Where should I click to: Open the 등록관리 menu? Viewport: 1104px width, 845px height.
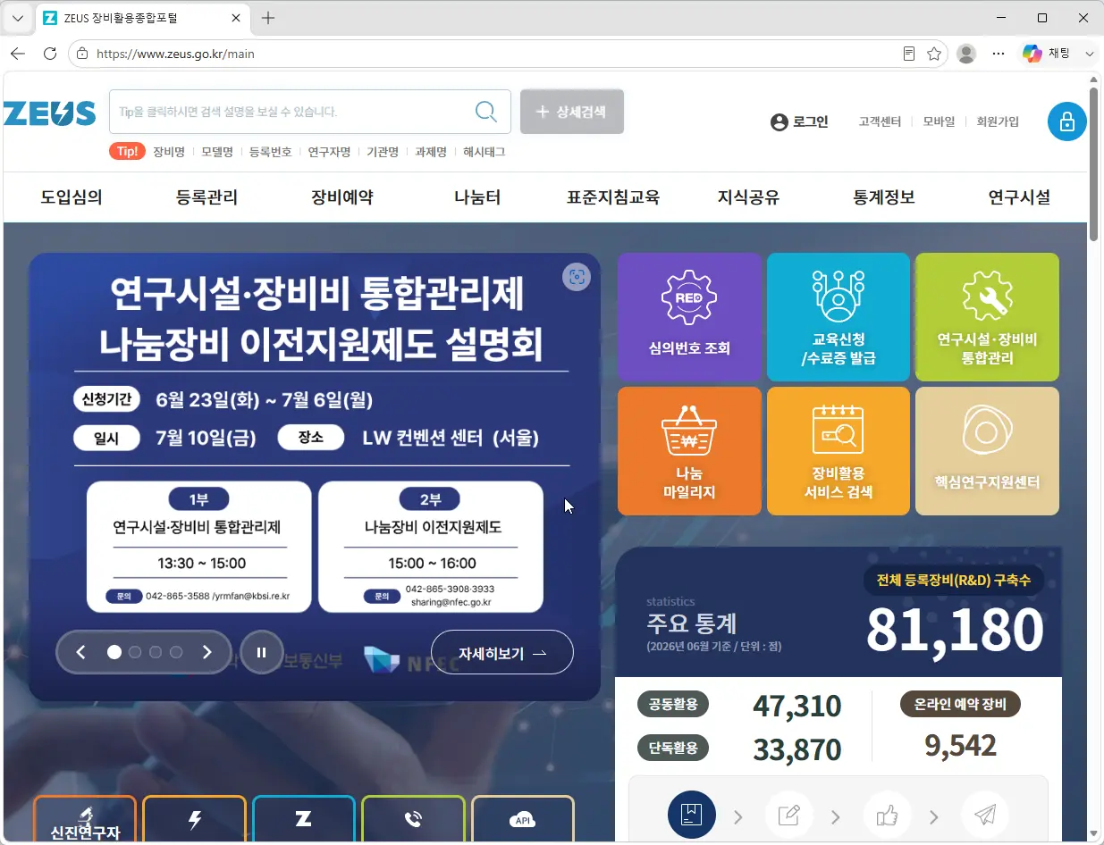(x=207, y=197)
